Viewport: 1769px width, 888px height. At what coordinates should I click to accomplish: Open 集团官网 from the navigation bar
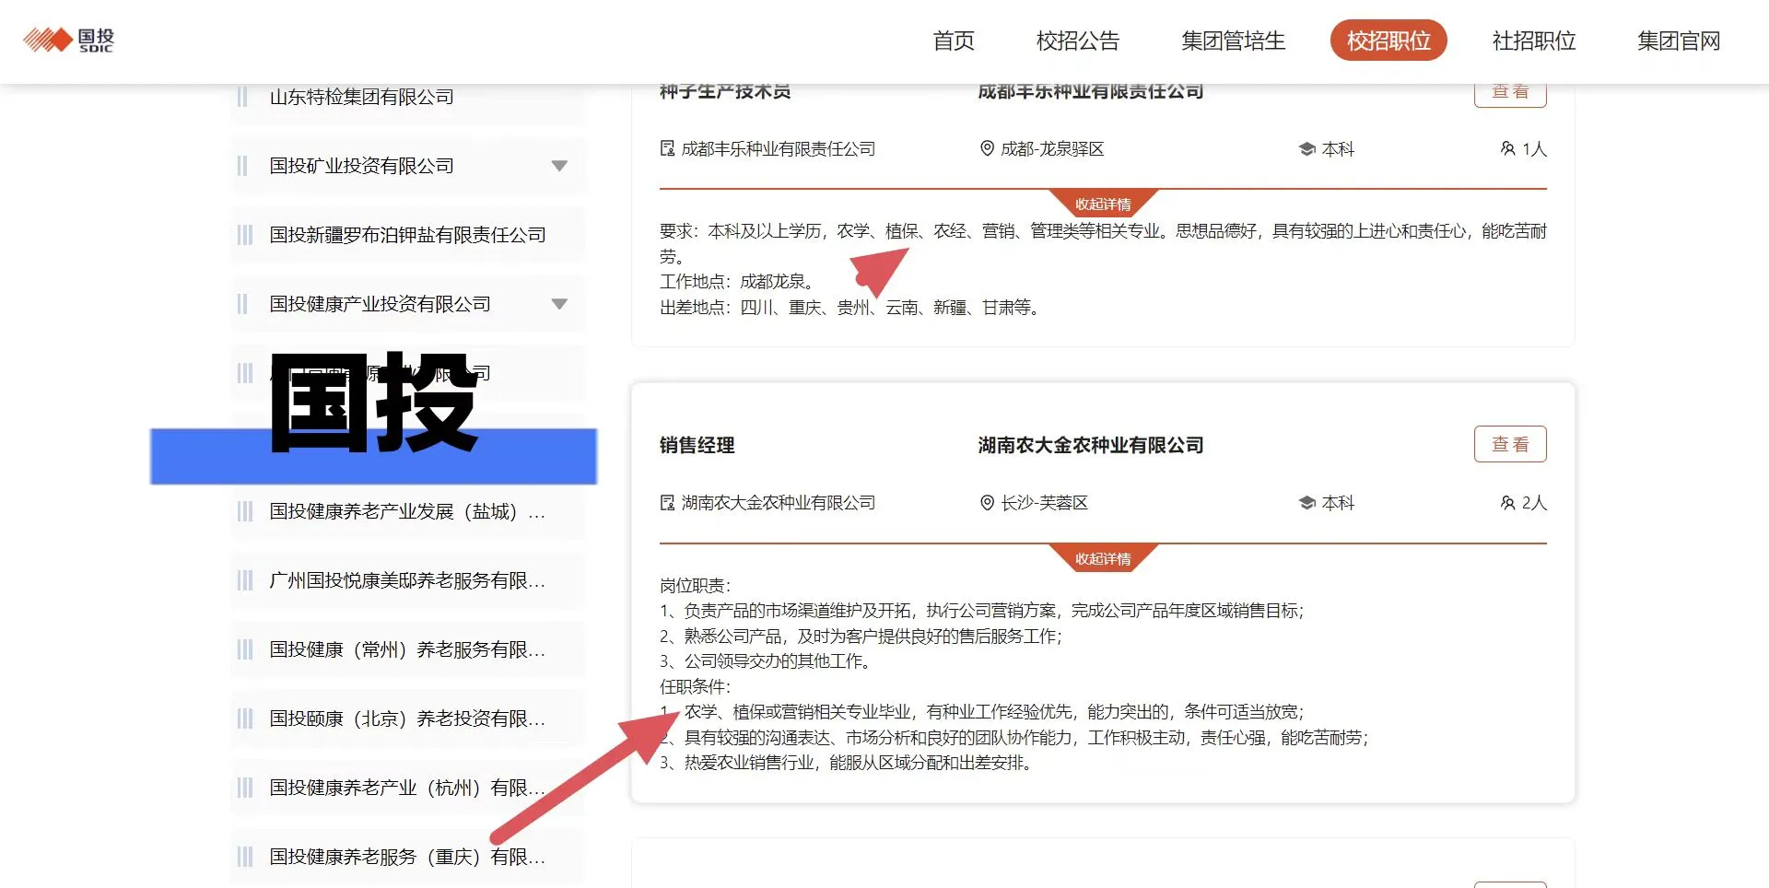(1678, 41)
